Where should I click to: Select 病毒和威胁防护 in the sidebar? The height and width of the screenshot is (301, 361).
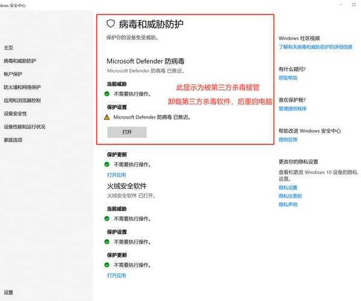click(x=20, y=61)
